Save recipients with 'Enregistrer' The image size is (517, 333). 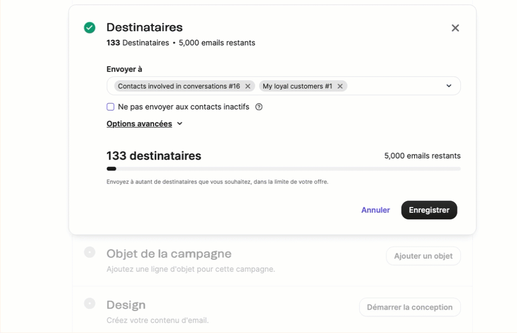pyautogui.click(x=429, y=210)
